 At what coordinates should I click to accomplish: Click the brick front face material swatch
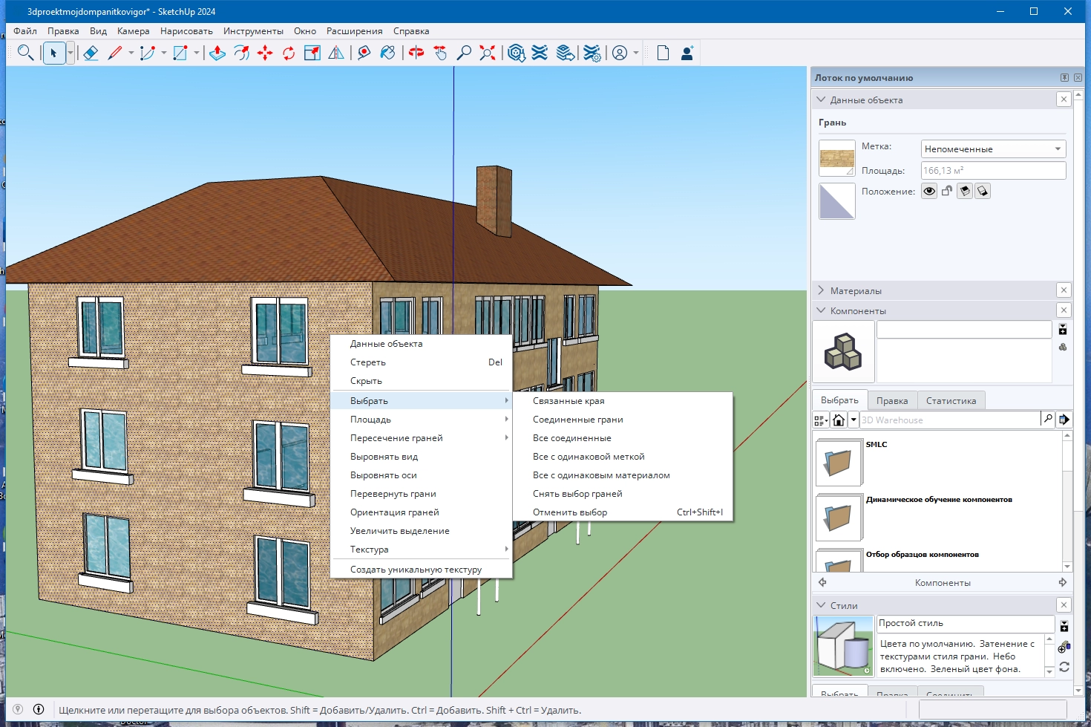836,157
